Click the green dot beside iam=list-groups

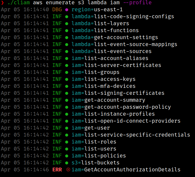pyautogui.click(x=67, y=72)
